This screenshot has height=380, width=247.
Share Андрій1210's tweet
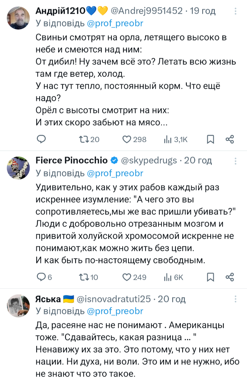coord(230,139)
